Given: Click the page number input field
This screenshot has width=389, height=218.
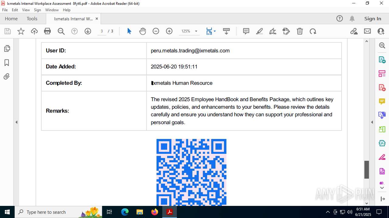Looking at the screenshot, I should coord(102,31).
